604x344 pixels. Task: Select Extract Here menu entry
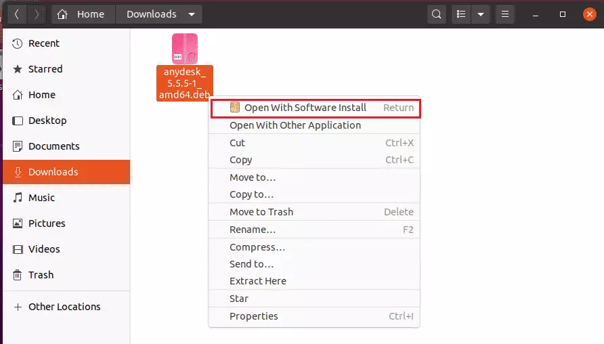pos(314,281)
